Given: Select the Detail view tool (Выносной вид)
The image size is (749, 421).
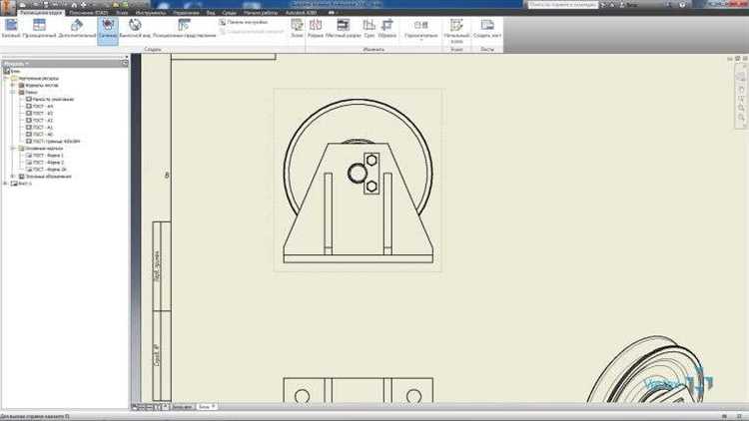Looking at the screenshot, I should pyautogui.click(x=135, y=29).
